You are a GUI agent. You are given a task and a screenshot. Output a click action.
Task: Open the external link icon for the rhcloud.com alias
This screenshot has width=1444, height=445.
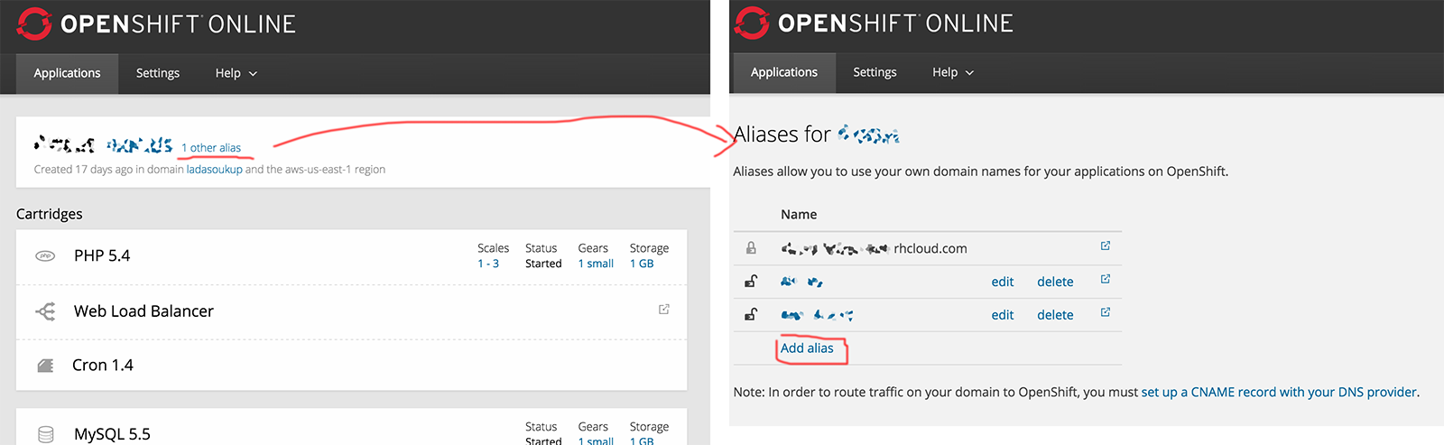[1106, 246]
